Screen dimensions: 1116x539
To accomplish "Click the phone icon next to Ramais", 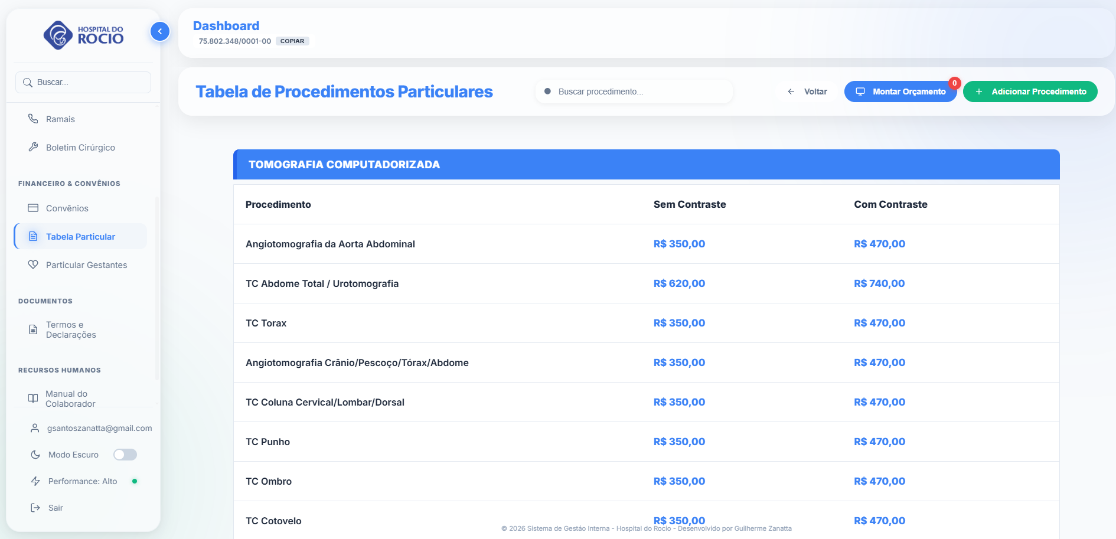I will [33, 119].
